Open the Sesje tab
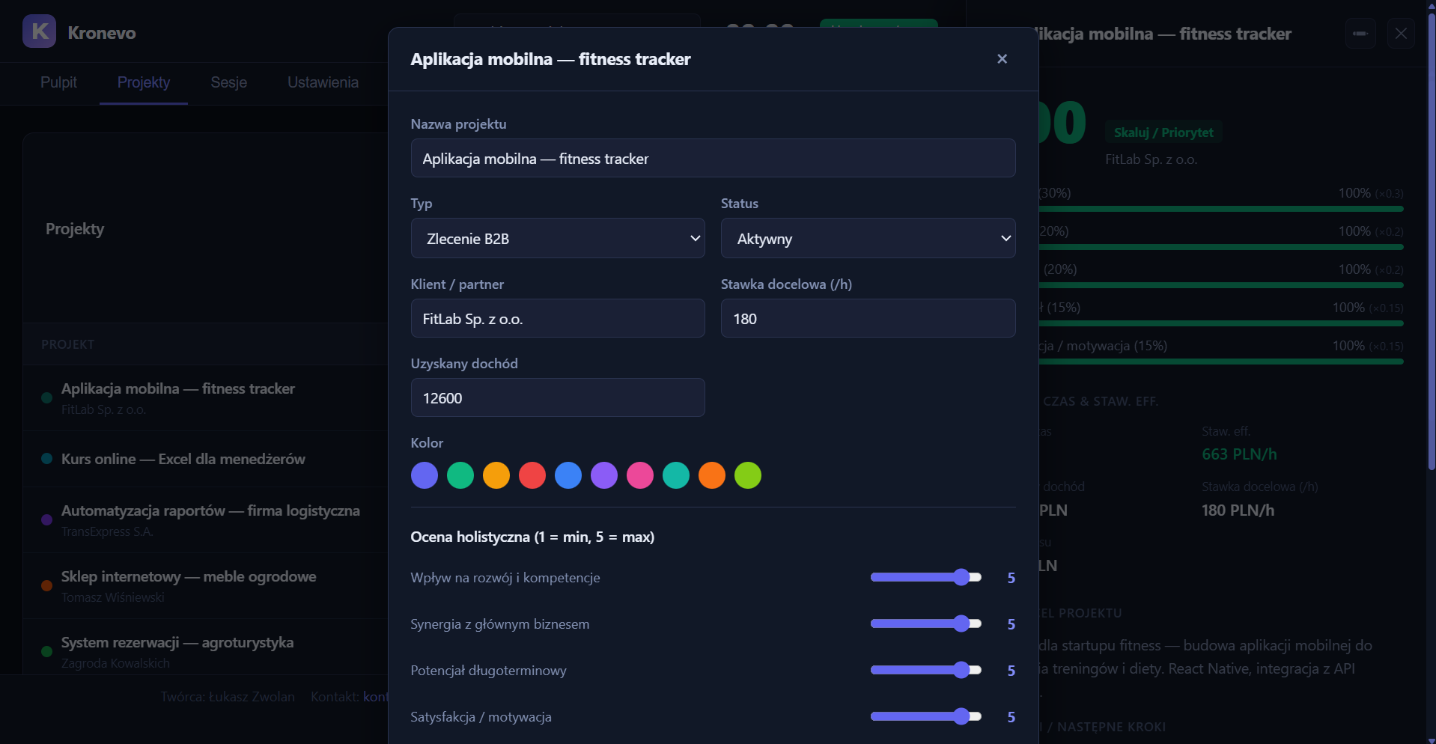Image resolution: width=1436 pixels, height=744 pixels. click(x=229, y=82)
